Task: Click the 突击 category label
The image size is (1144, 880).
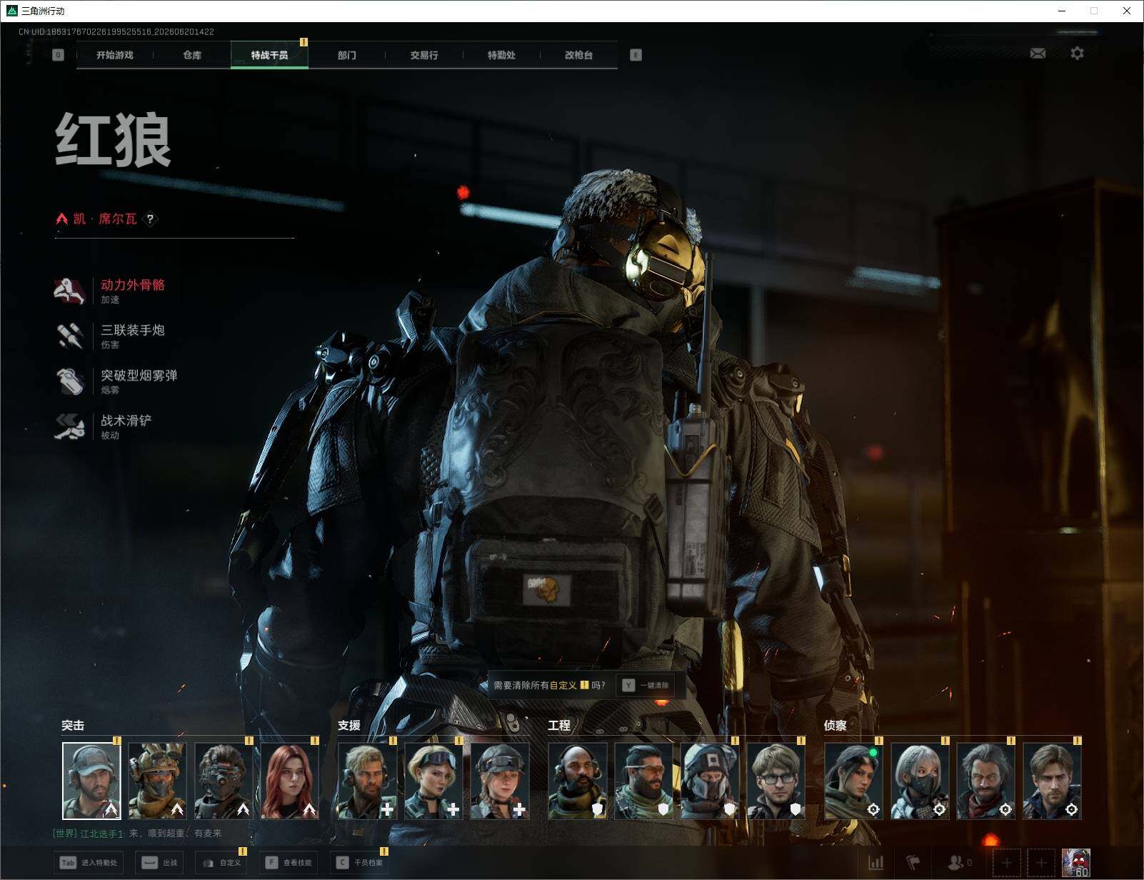Action: tap(73, 726)
